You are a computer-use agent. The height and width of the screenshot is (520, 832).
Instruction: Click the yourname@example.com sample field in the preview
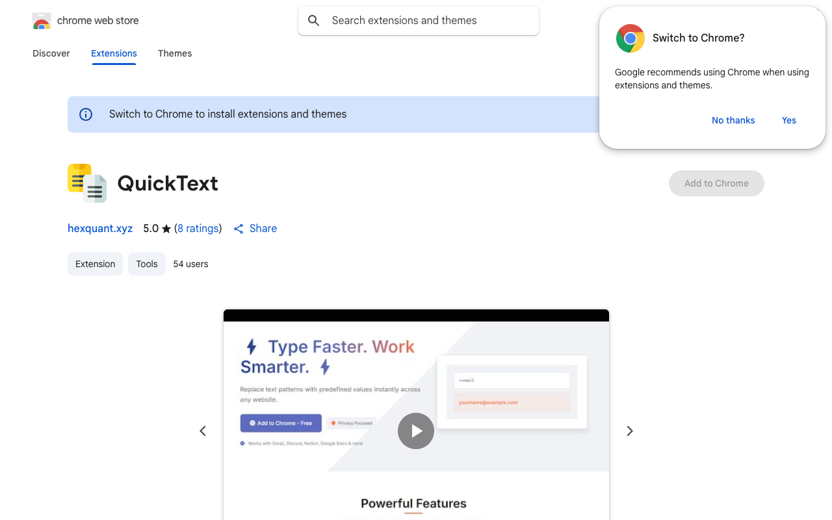pyautogui.click(x=512, y=402)
